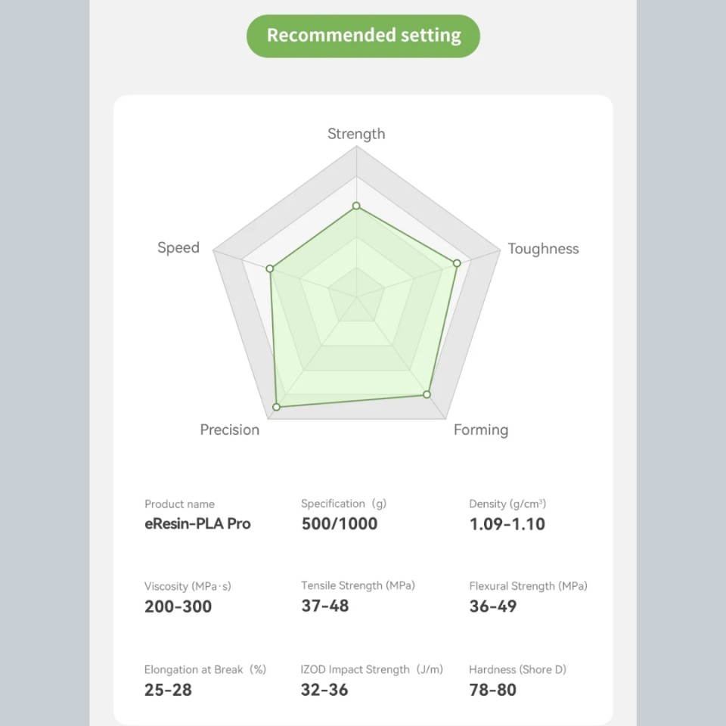Click the 36-49 flexural strength value
Screen dimensions: 726x726
coord(493,606)
